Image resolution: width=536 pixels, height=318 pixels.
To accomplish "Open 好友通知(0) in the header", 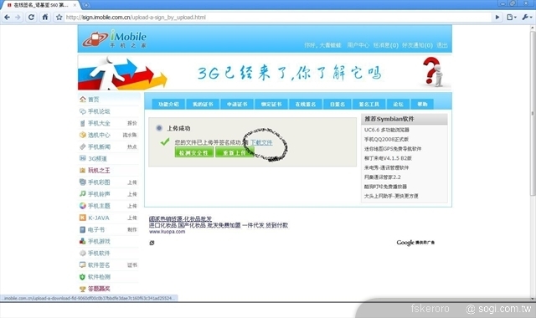I will 417,45.
